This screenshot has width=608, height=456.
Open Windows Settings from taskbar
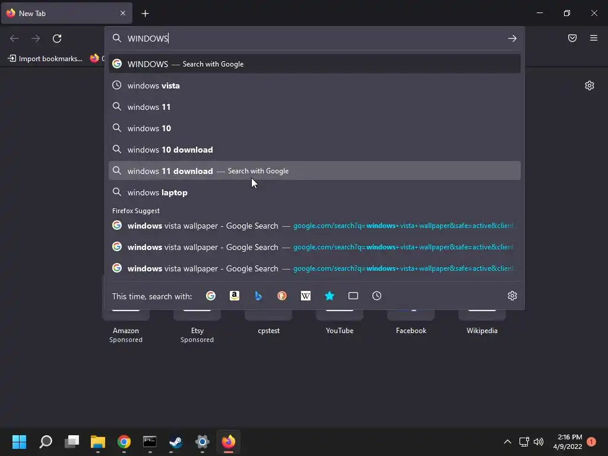pyautogui.click(x=202, y=442)
